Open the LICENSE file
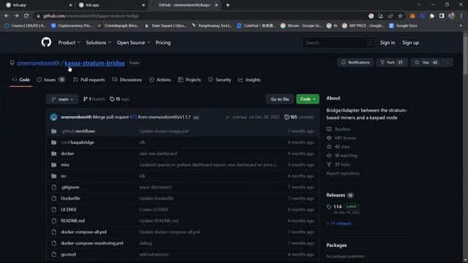The height and width of the screenshot is (263, 468). 69,210
